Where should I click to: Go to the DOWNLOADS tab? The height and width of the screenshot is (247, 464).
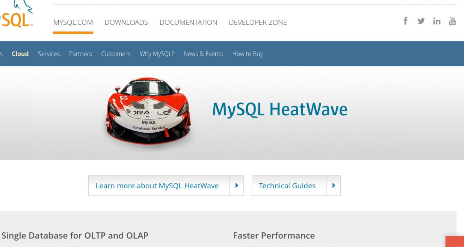[126, 22]
